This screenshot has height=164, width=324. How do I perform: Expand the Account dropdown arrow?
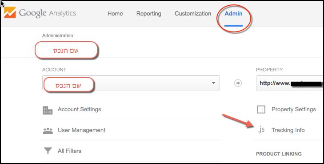coord(213,83)
